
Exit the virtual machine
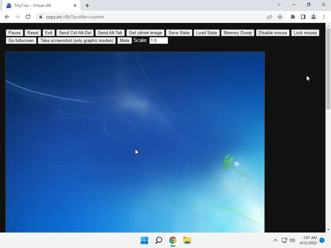[48, 33]
